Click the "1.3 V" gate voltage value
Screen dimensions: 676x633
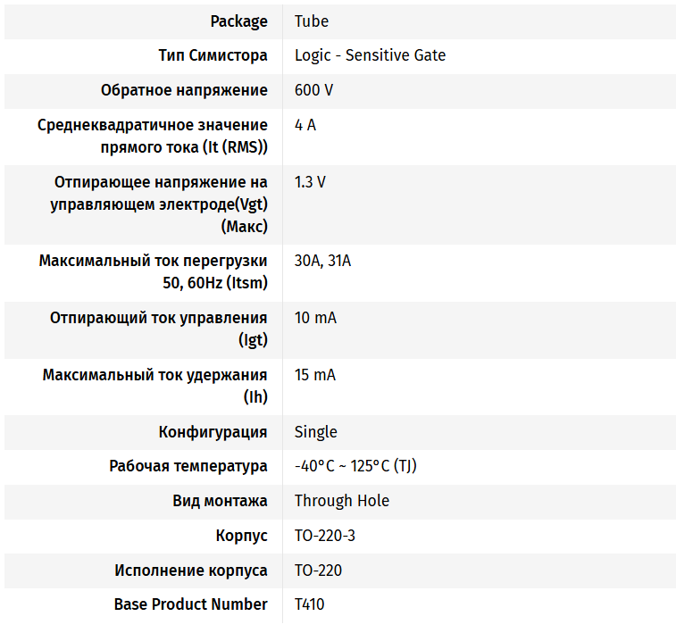click(x=310, y=182)
